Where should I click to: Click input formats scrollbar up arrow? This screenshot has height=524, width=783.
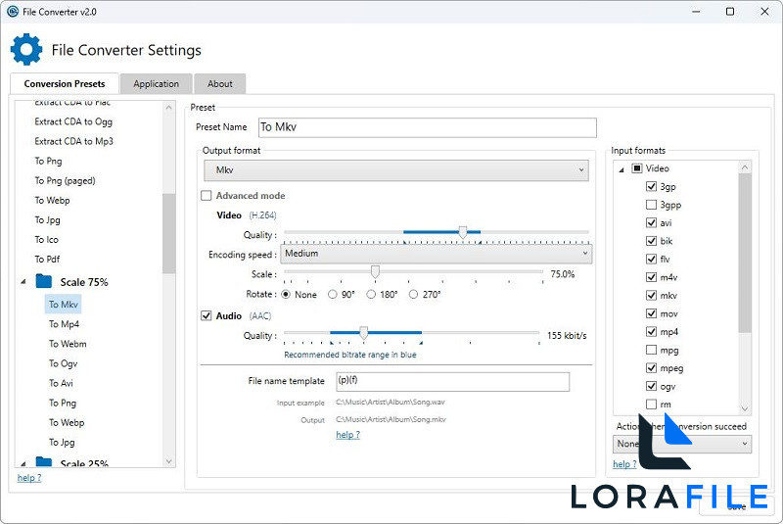[745, 167]
